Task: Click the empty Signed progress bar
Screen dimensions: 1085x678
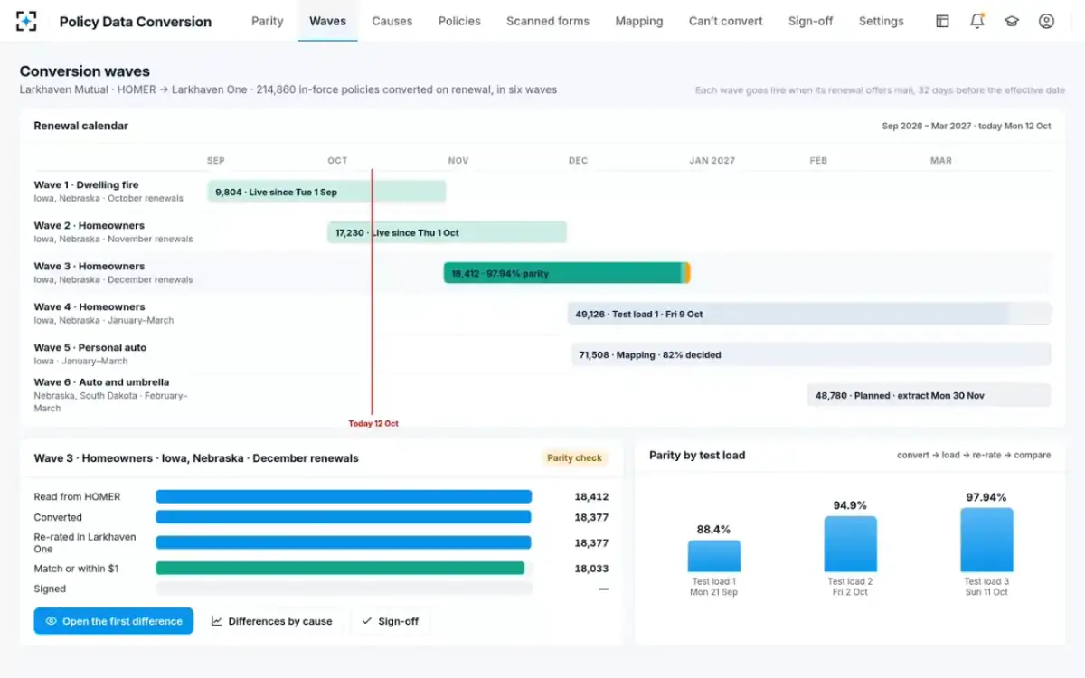Action: click(x=344, y=589)
